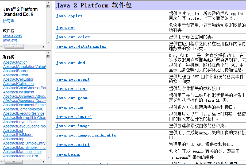
Task: Click the packages frame scroll-left arrow
Action: 2,47
